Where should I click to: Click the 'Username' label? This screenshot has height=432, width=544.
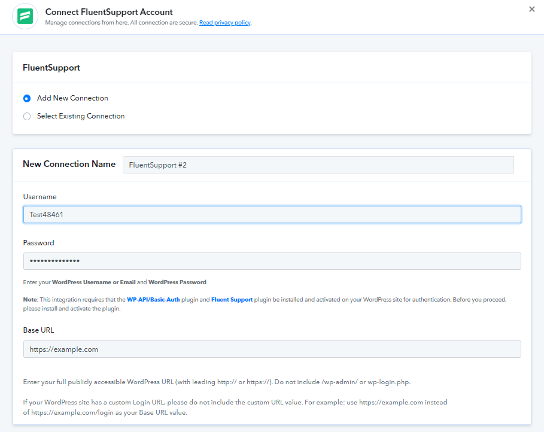[40, 197]
